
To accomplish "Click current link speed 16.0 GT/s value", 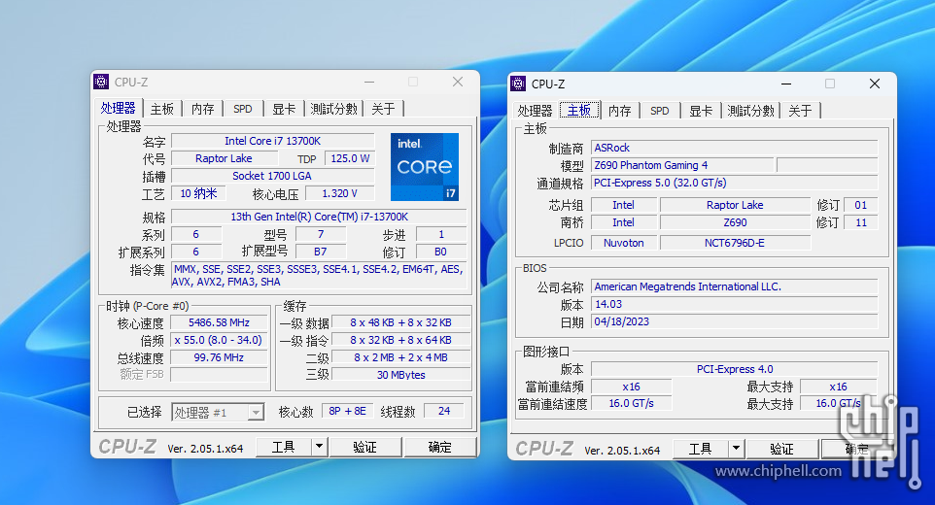I will tap(632, 403).
